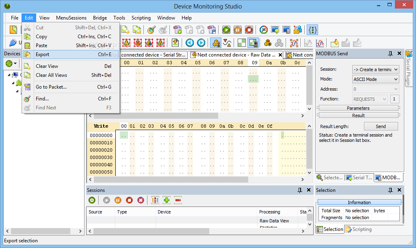Close the Sessions panel
This screenshot has height=248, width=416.
click(309, 190)
